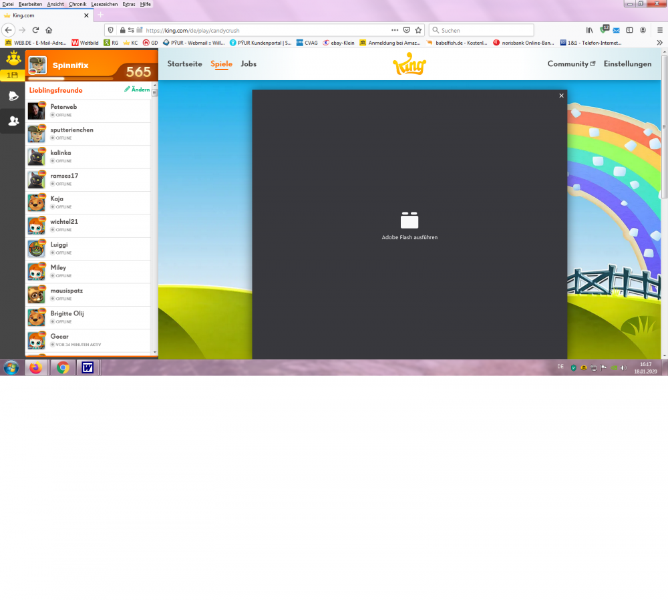The width and height of the screenshot is (668, 600).
Task: Click the taskbar volume speaker icon
Action: (624, 367)
